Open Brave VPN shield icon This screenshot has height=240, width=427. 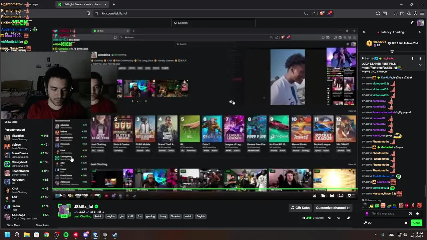click(415, 13)
